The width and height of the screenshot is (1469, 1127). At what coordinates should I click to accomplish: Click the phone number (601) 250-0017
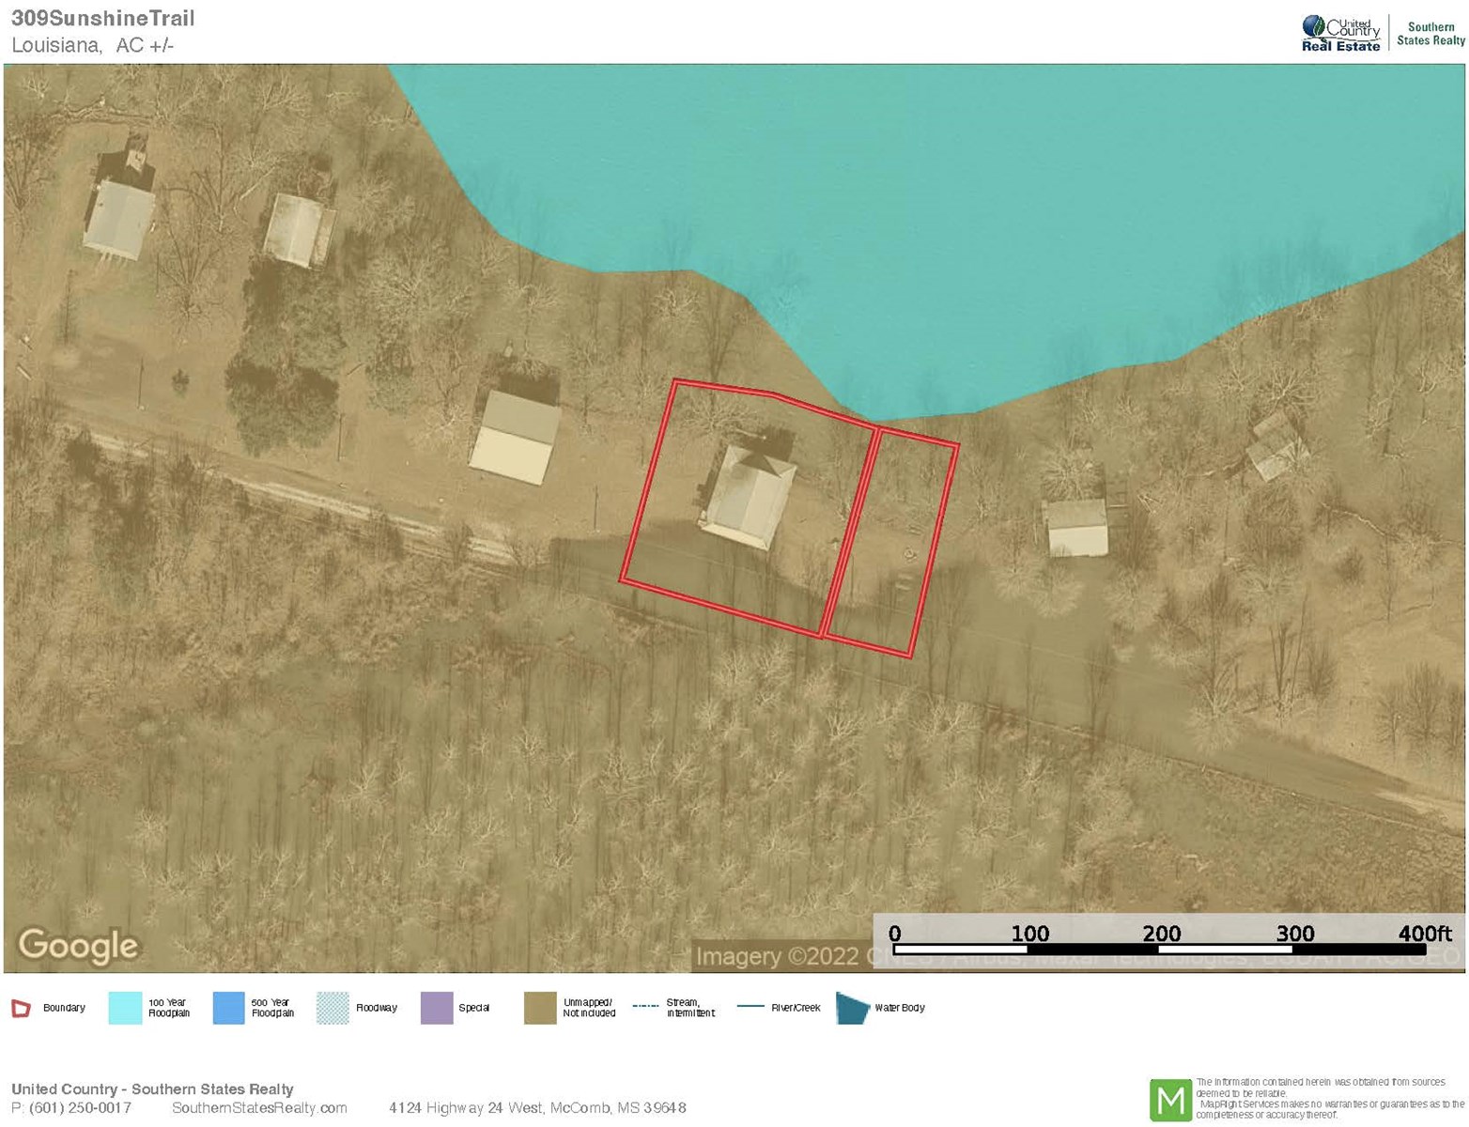point(80,1108)
